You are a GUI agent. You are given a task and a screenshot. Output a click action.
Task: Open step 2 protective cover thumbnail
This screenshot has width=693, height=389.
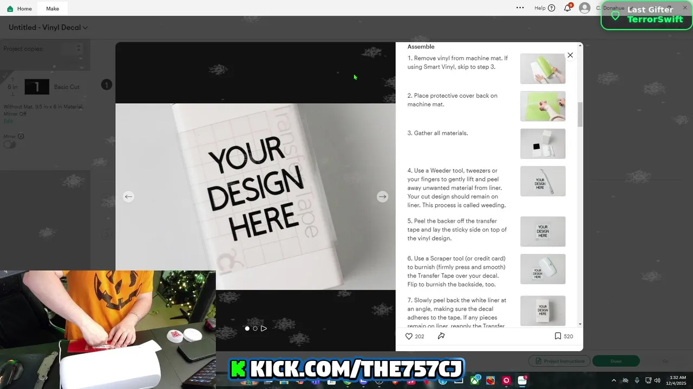click(x=543, y=106)
